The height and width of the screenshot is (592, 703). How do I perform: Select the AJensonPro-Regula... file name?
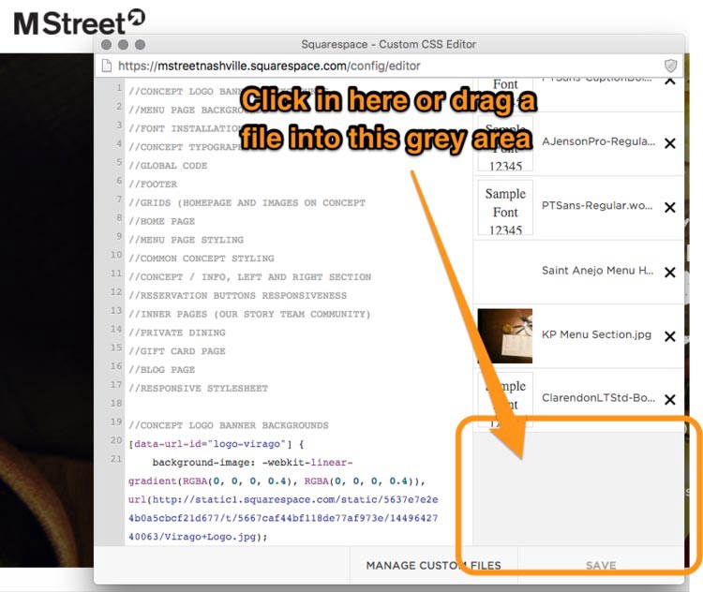[x=598, y=141]
